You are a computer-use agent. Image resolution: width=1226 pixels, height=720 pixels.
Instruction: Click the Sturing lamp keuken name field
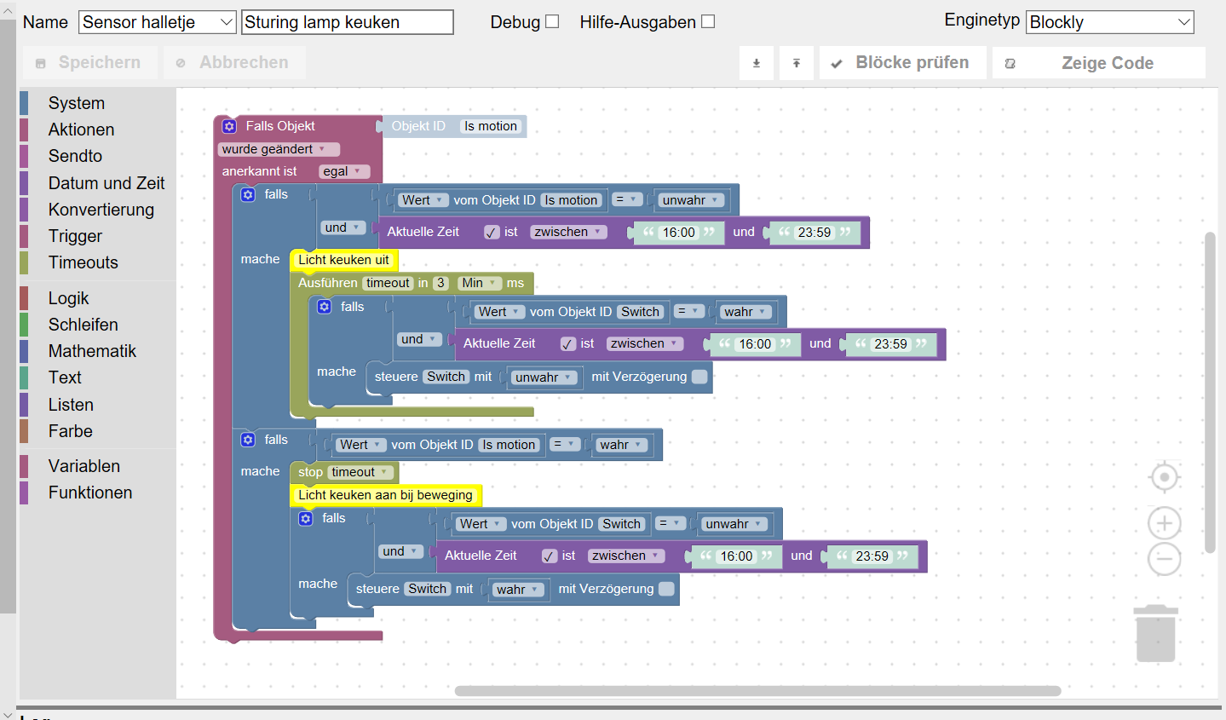click(x=348, y=22)
